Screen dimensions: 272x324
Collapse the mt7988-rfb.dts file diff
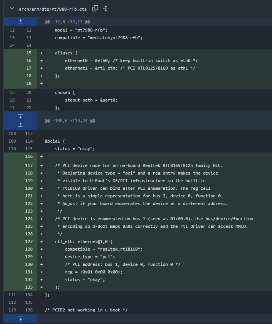click(x=12, y=8)
